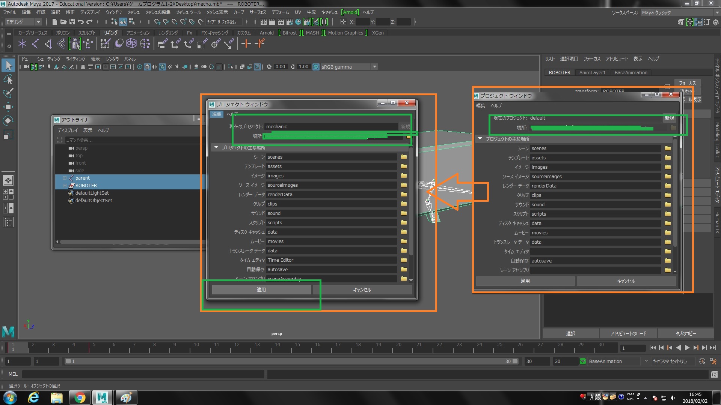Click the save scene icon

coord(72,22)
